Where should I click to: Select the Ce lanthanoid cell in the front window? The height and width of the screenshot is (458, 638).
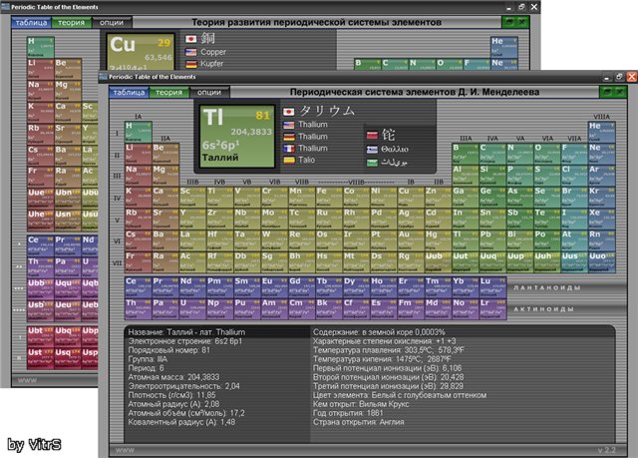139,287
